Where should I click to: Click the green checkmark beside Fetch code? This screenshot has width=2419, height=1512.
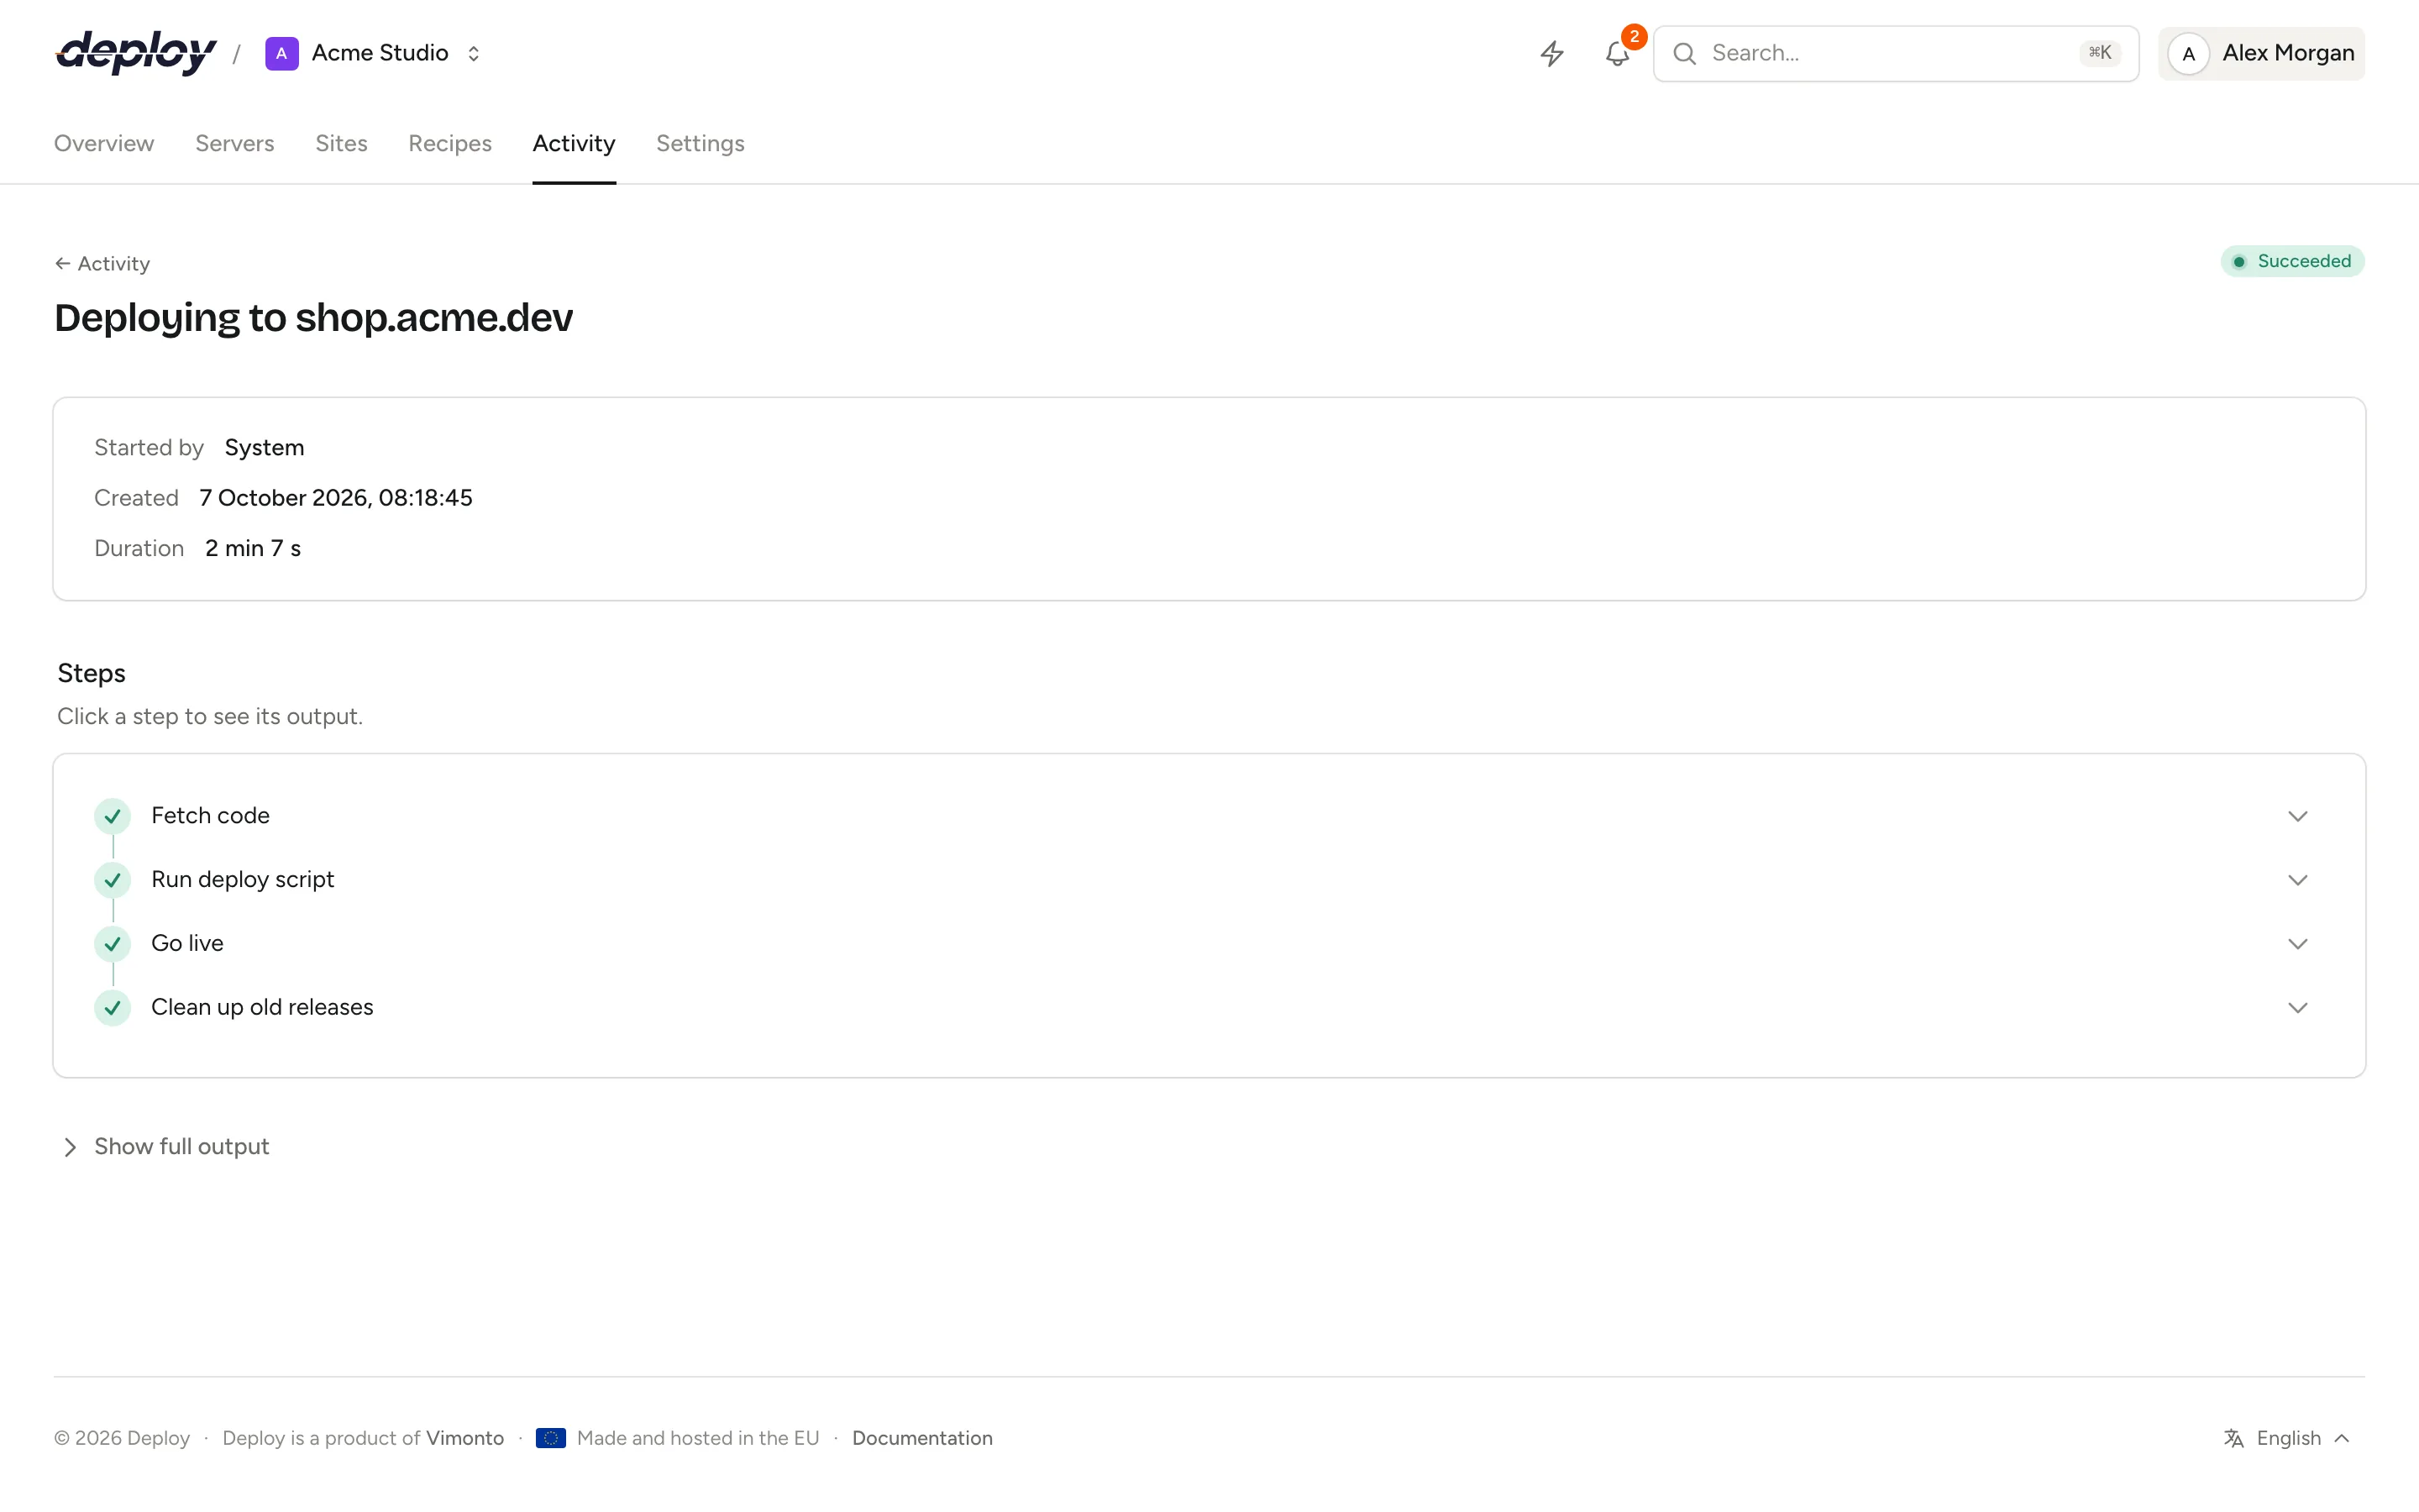[113, 816]
